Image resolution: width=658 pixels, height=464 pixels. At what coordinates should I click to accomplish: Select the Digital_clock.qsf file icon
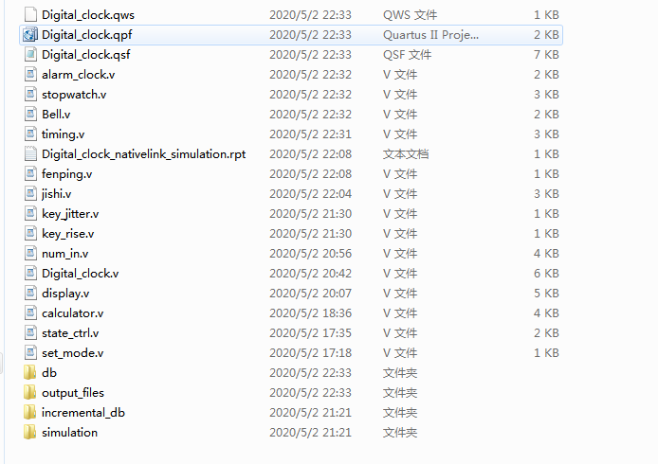click(30, 55)
